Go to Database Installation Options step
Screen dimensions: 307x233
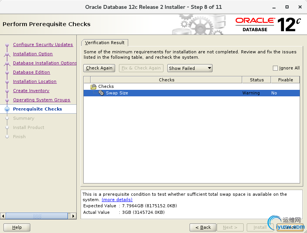click(x=45, y=63)
